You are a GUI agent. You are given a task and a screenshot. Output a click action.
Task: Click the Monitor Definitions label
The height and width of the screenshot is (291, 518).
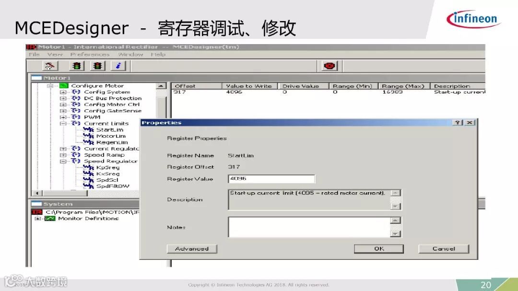pyautogui.click(x=88, y=219)
